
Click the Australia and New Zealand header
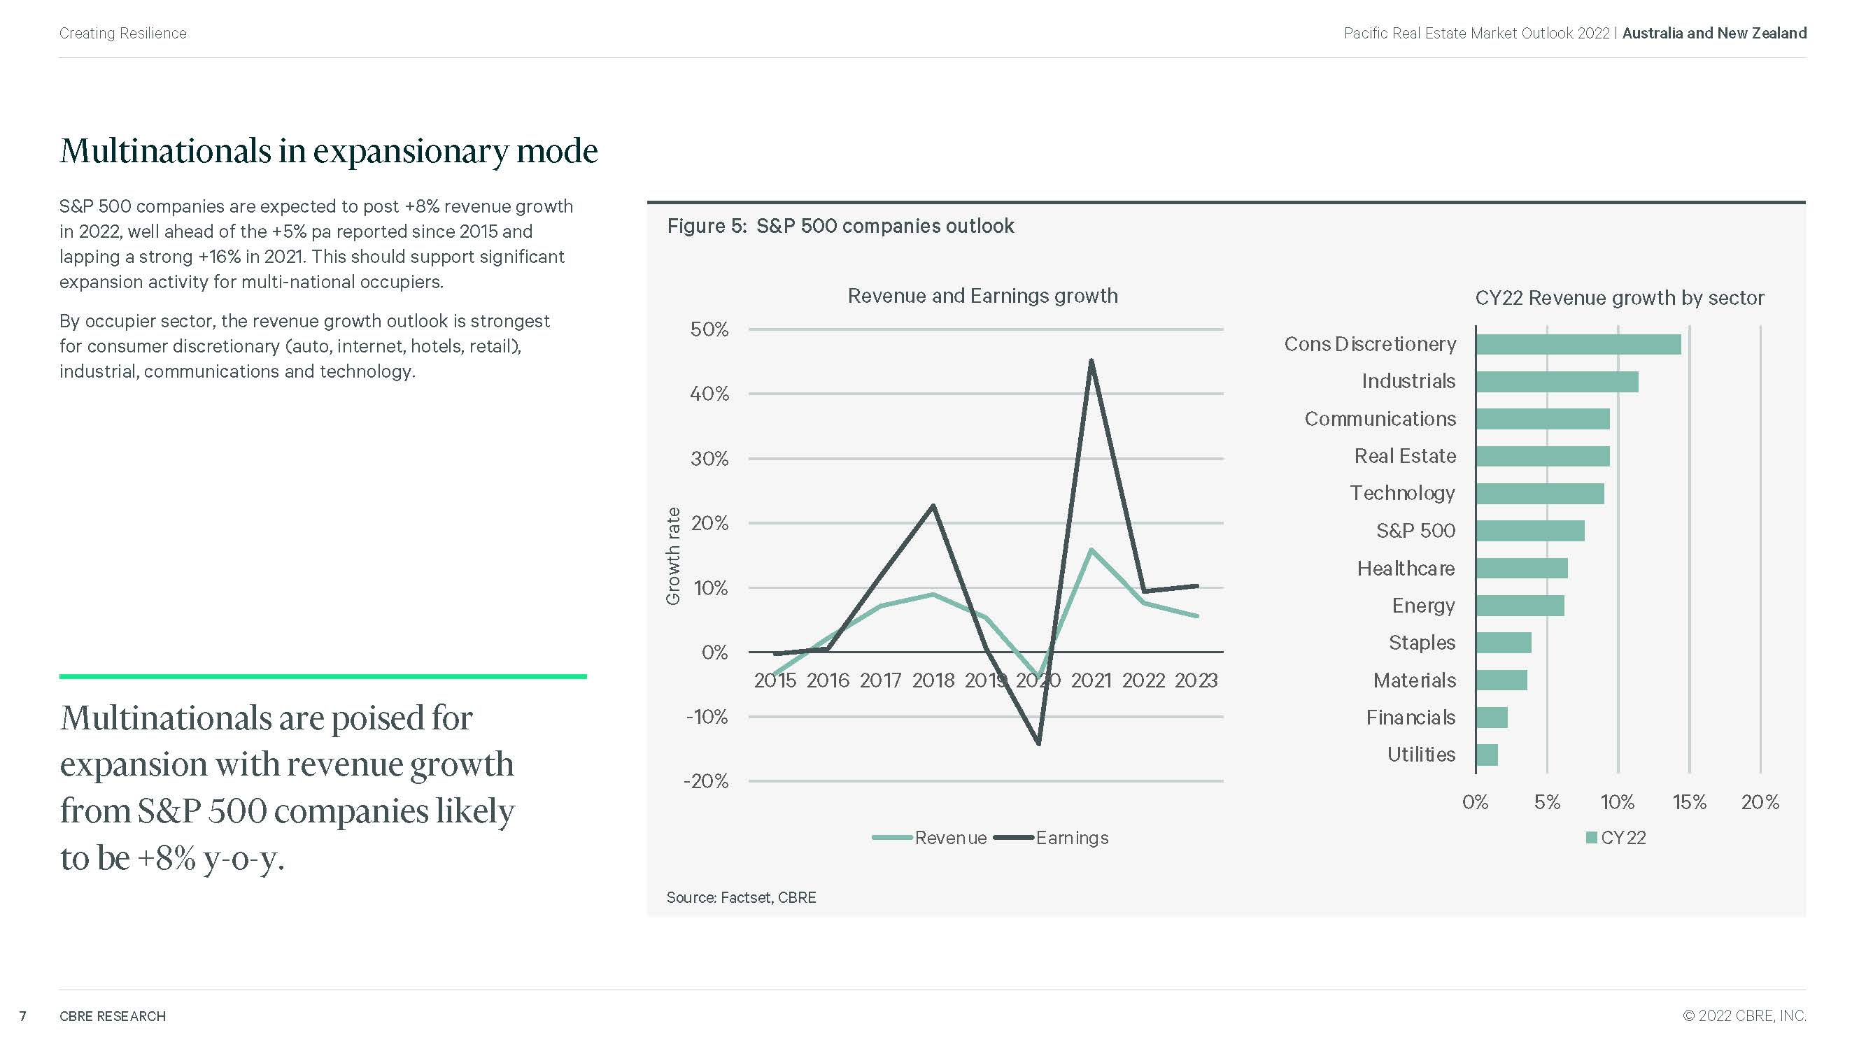tap(1713, 34)
